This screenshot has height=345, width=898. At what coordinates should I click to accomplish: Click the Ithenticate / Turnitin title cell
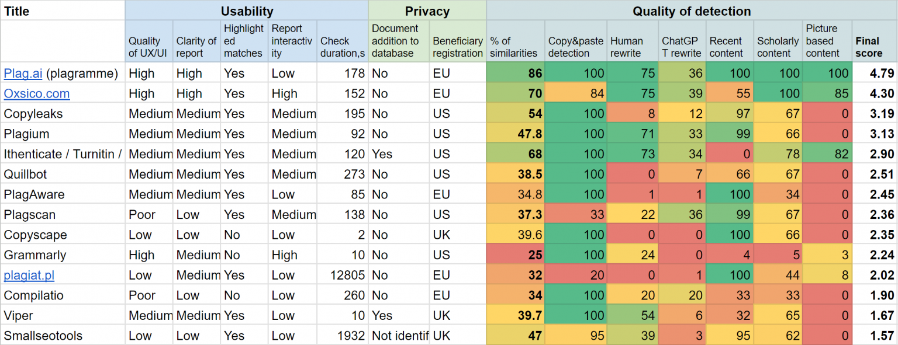63,154
